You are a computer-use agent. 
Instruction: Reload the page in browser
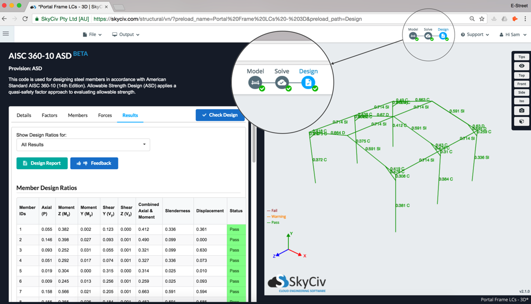tap(25, 19)
